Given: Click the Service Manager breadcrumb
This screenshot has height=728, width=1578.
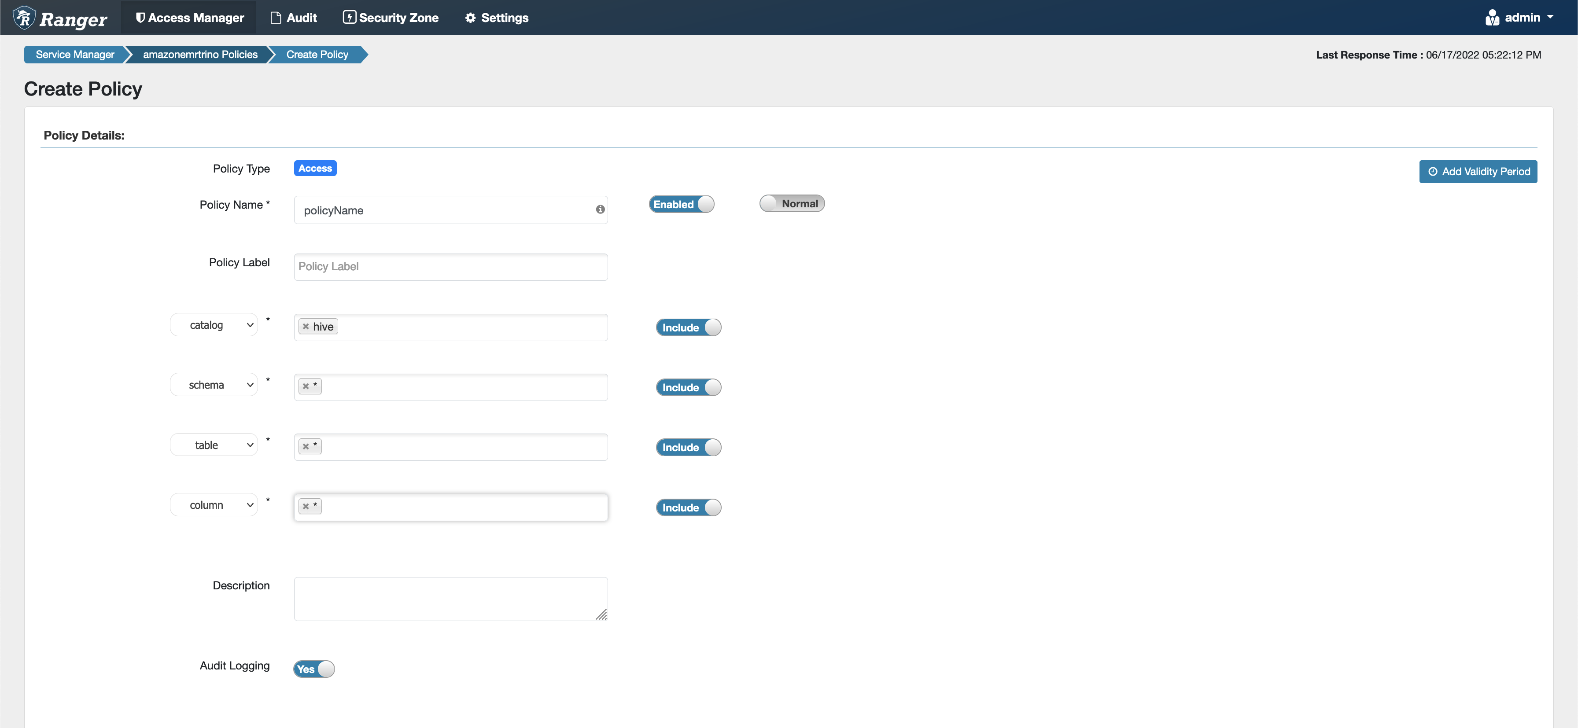Looking at the screenshot, I should pyautogui.click(x=75, y=54).
